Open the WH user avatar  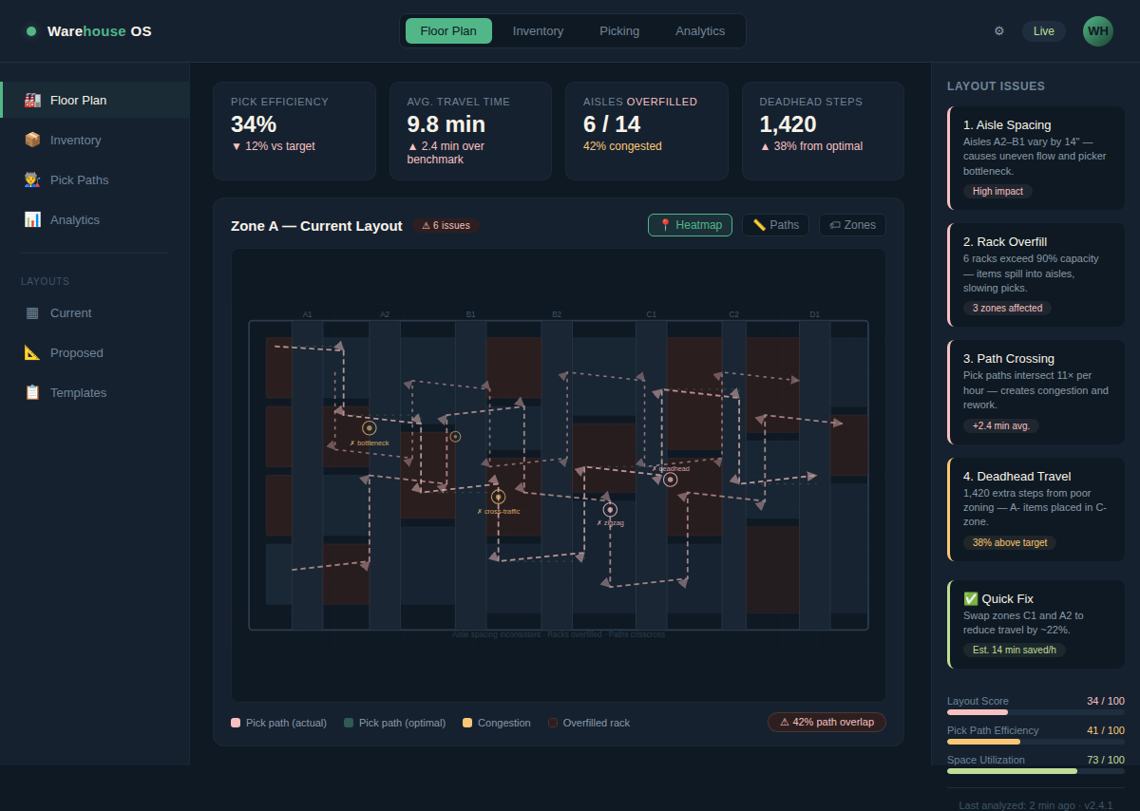tap(1098, 31)
